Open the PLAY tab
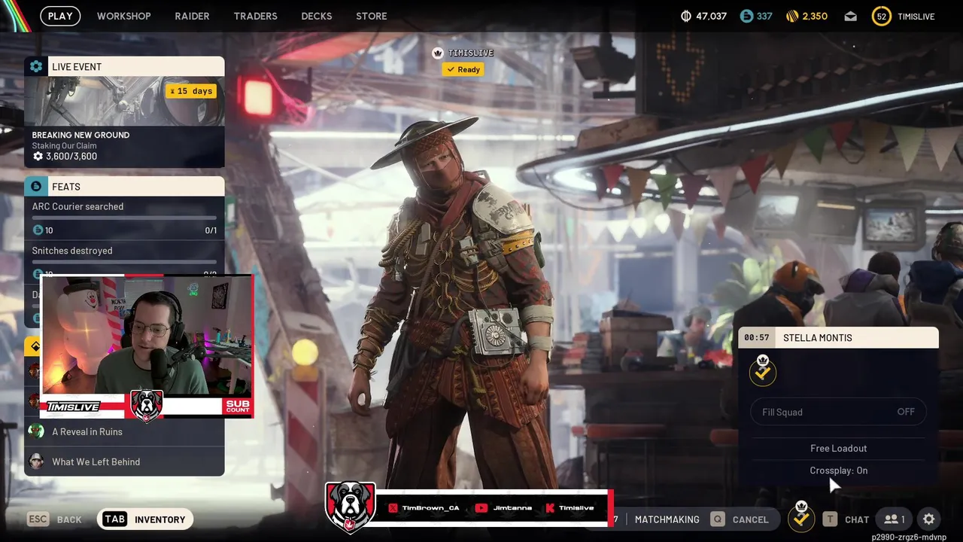Screen dimensions: 963x542 tap(60, 16)
